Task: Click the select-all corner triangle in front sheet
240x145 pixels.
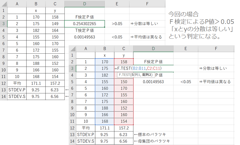Action: click(x=73, y=49)
